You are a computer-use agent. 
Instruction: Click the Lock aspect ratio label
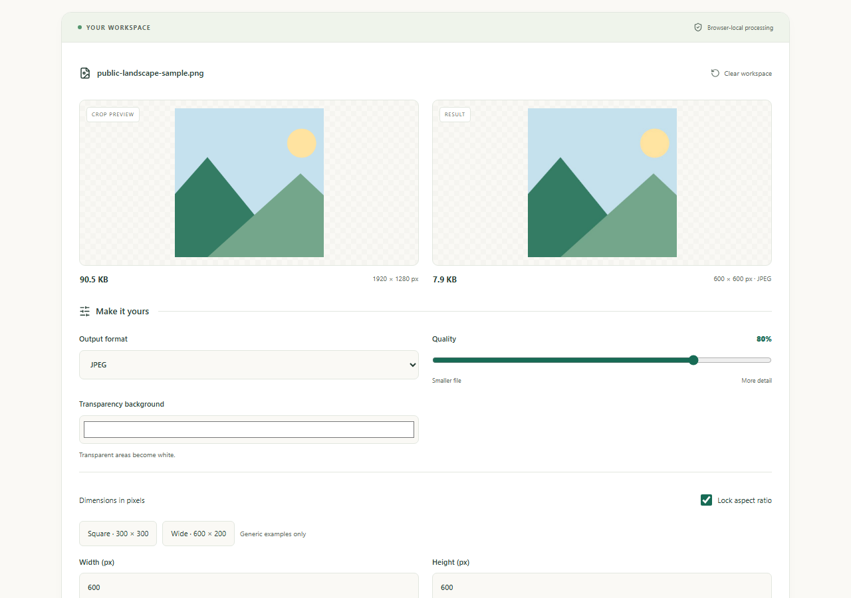(x=745, y=500)
